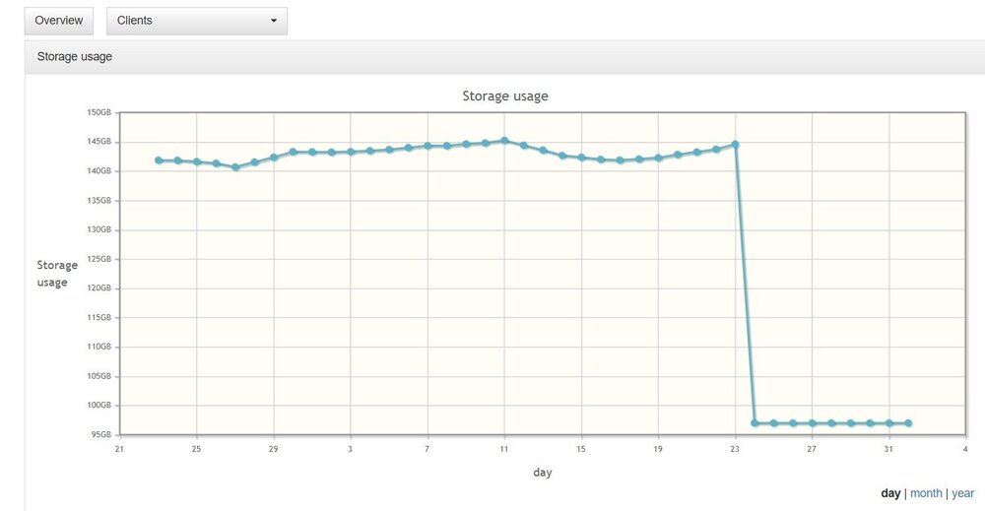Click the vertical axis title 'Storage usage'
This screenshot has height=511, width=985.
click(x=56, y=274)
